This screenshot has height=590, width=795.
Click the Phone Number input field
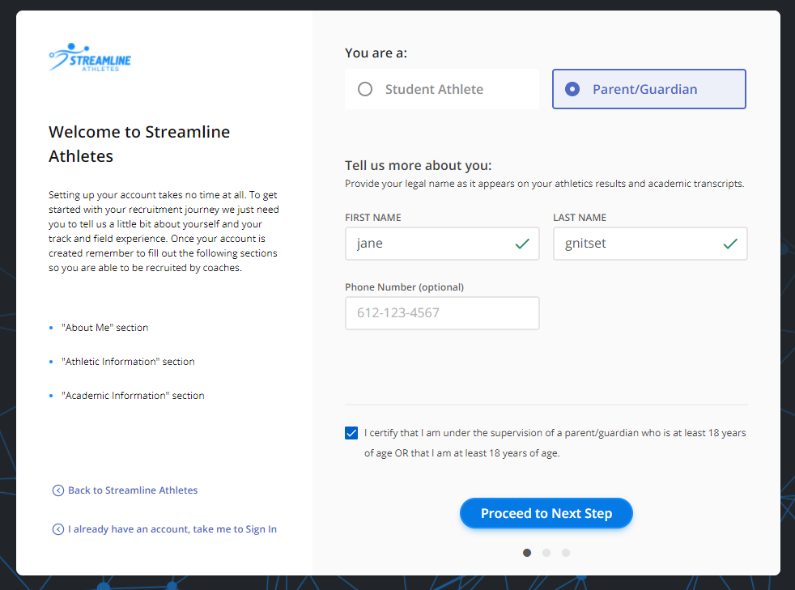pos(442,313)
